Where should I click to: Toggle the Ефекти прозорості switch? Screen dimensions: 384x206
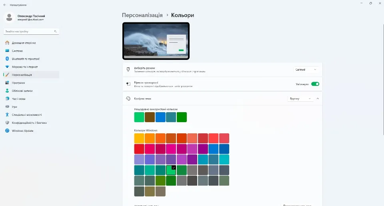point(315,84)
